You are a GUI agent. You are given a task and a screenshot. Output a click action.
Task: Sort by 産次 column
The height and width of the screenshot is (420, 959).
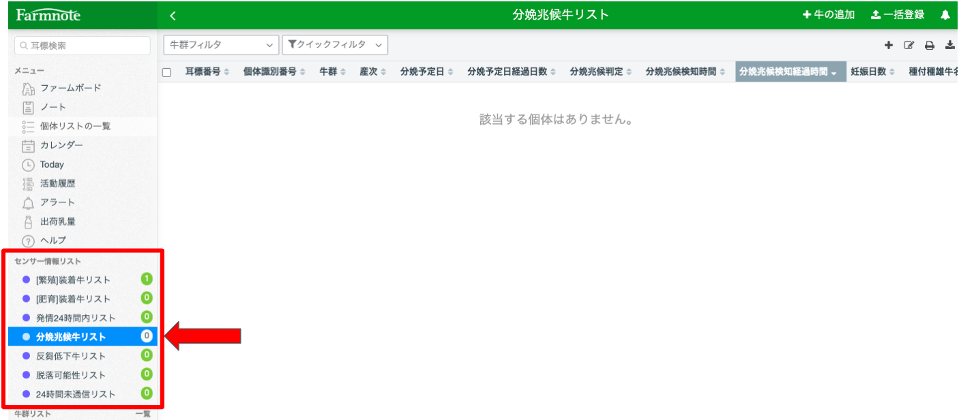click(x=373, y=72)
